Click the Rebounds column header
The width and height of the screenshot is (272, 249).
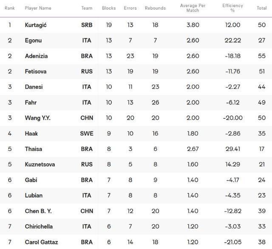pyautogui.click(x=155, y=8)
